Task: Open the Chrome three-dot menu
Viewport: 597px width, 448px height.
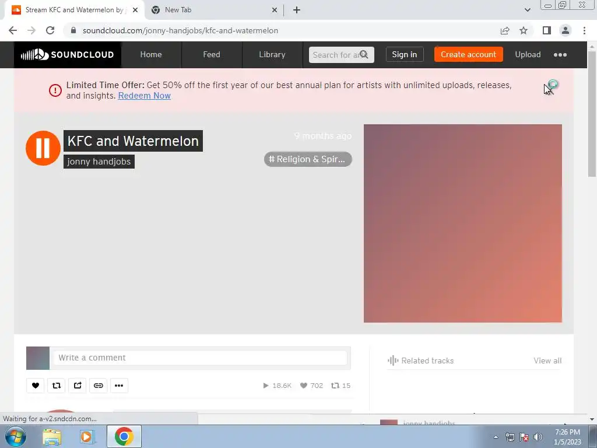Action: (584, 30)
